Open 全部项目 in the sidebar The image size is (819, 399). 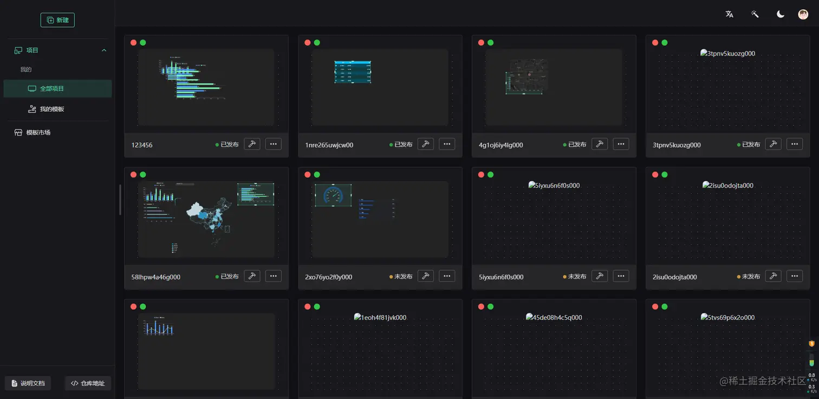(57, 89)
